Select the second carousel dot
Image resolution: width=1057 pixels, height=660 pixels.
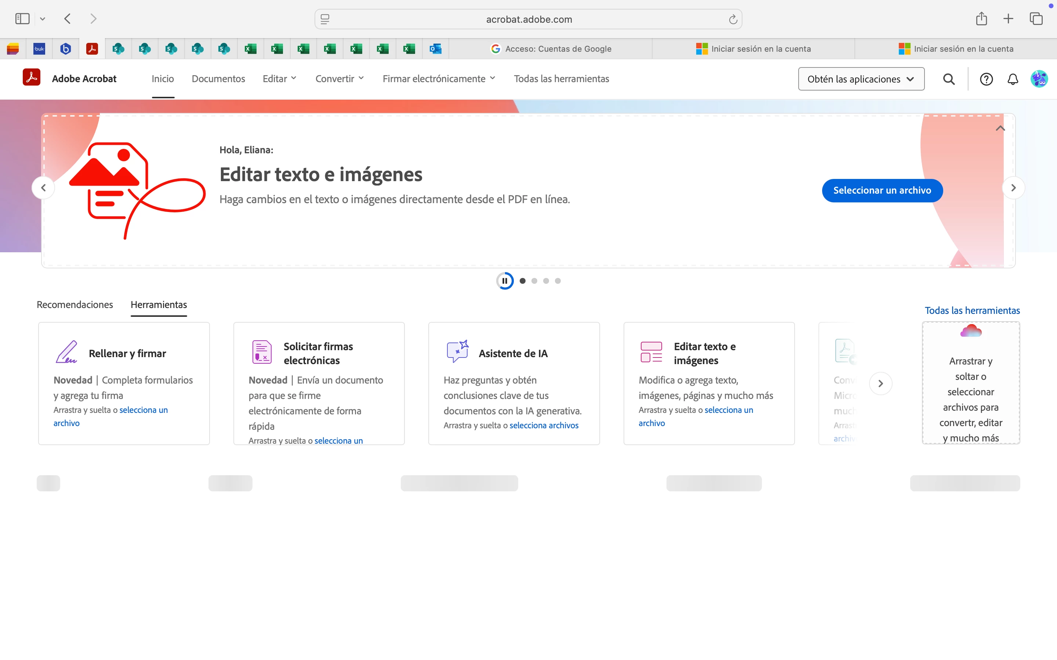pos(534,280)
